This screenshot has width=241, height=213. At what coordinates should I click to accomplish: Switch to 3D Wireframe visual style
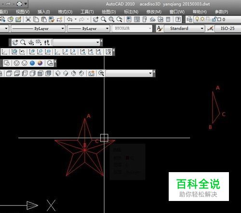tap(16, 63)
